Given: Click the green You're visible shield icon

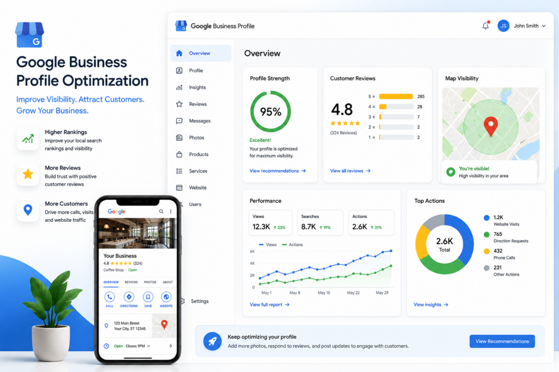Looking at the screenshot, I should (450, 172).
